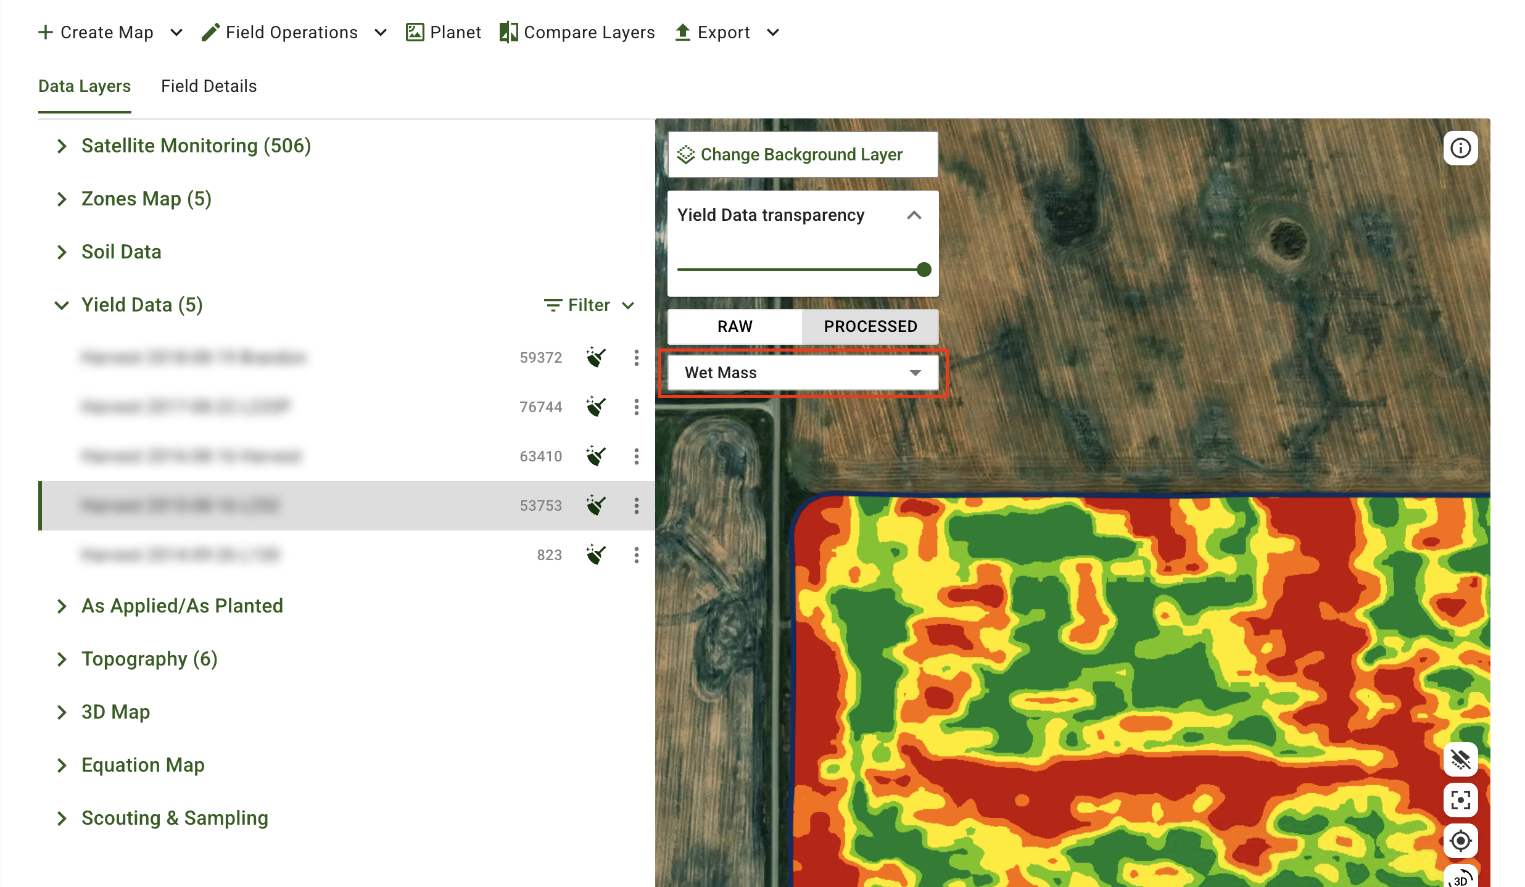This screenshot has height=887, width=1525.
Task: Click the Yield Data transparency slider handle
Action: (924, 270)
